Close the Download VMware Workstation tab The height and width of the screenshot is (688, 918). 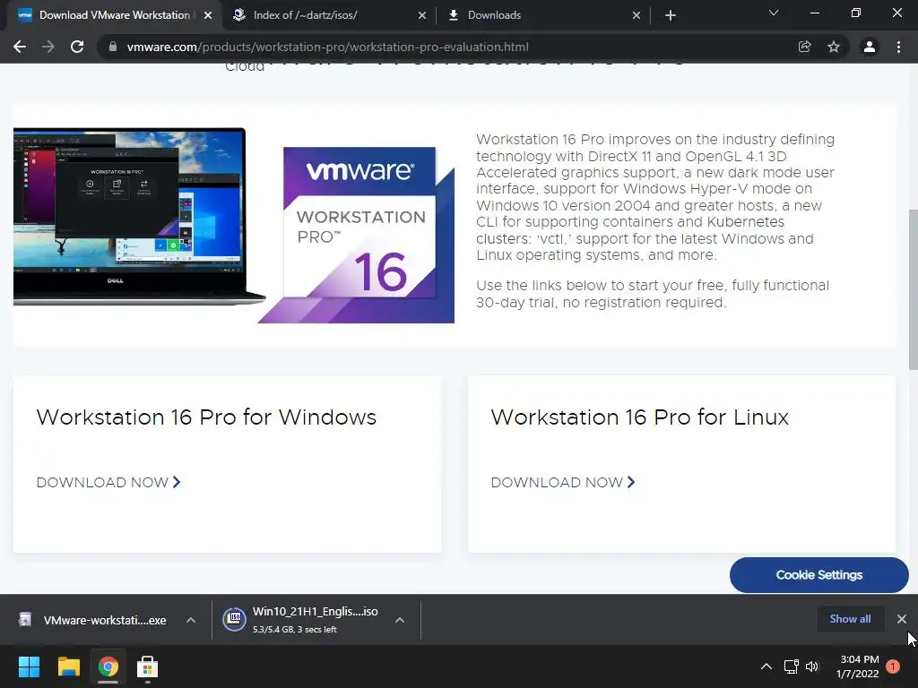tap(208, 15)
